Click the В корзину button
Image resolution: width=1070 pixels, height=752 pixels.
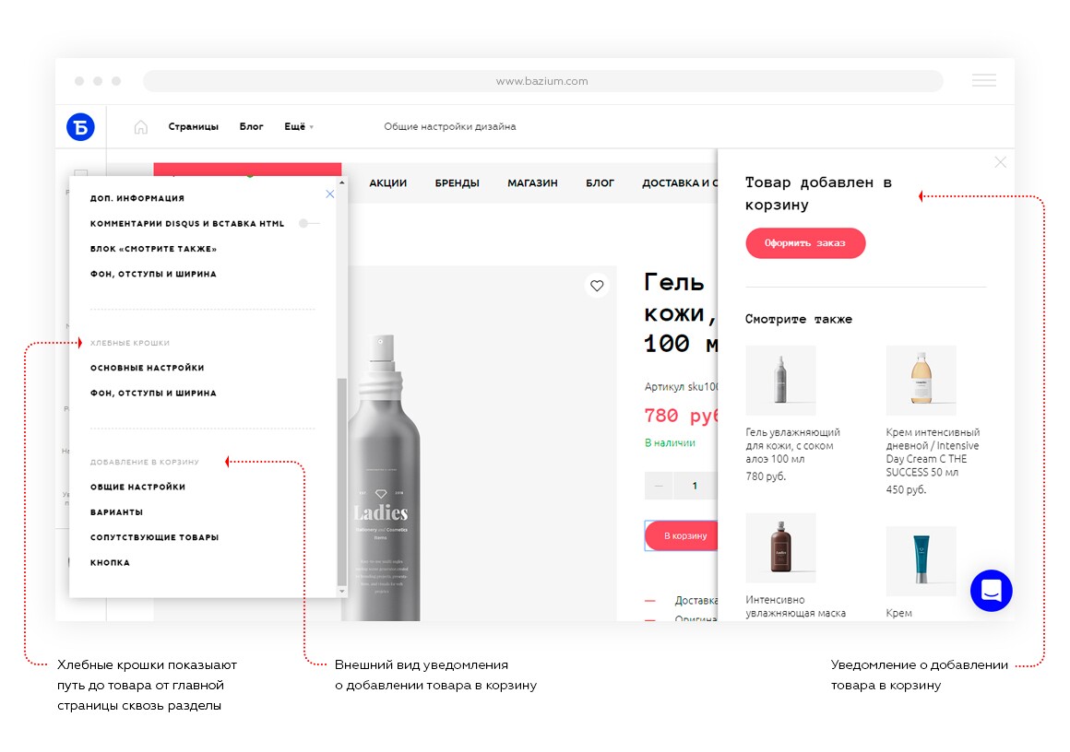(681, 535)
